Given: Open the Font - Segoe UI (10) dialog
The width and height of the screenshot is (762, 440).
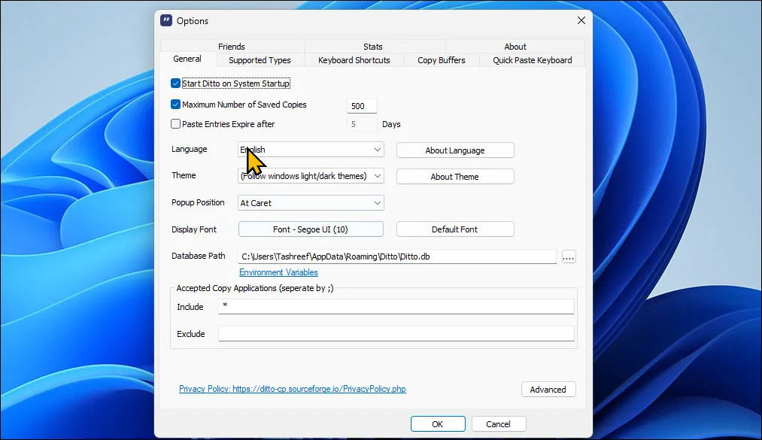Looking at the screenshot, I should [x=310, y=229].
